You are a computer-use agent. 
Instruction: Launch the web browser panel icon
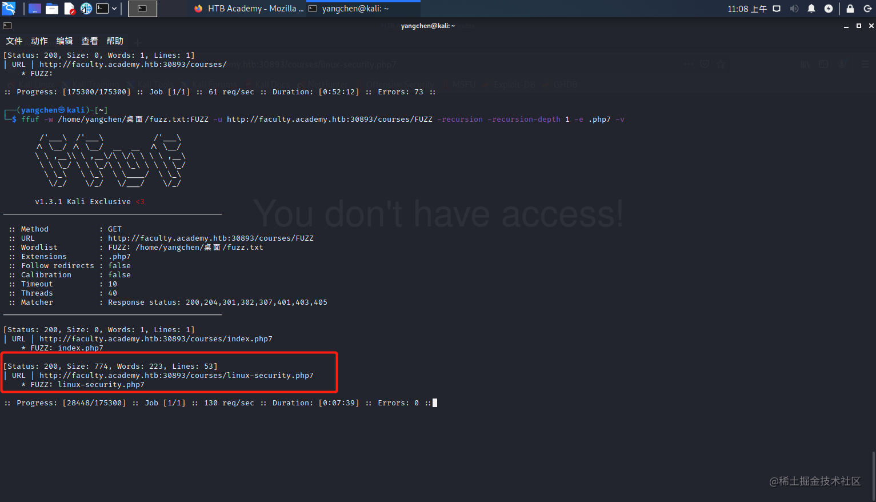point(86,9)
